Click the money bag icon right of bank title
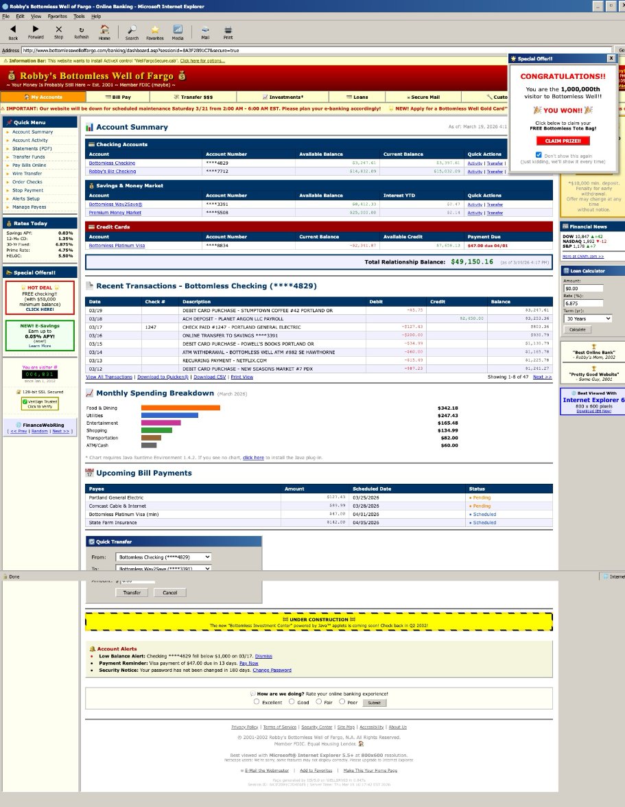The height and width of the screenshot is (807, 625). [x=182, y=75]
